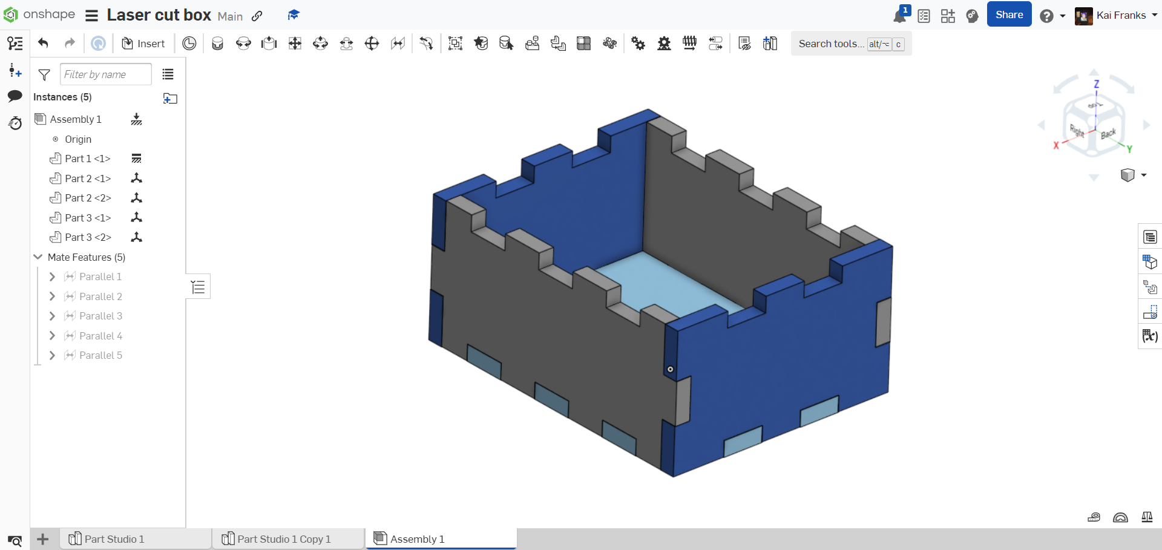Click into Search tools field
1162x550 pixels.
[851, 44]
